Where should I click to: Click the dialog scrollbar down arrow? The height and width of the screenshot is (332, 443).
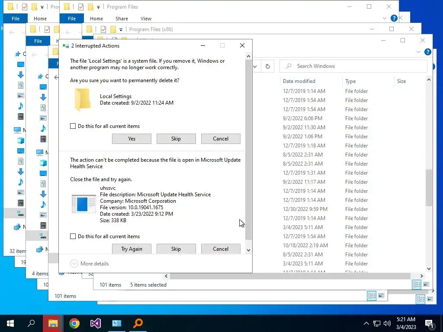(x=248, y=250)
